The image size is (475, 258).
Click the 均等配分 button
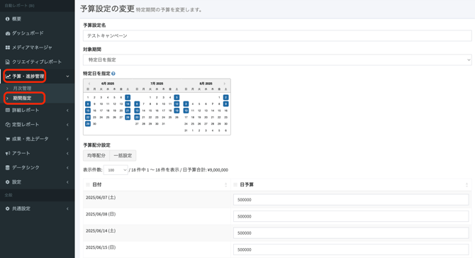[x=96, y=156]
